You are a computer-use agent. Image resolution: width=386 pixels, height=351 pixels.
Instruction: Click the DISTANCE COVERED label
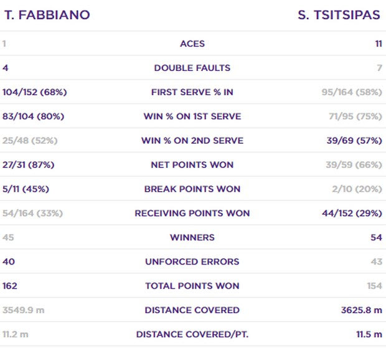click(x=192, y=310)
